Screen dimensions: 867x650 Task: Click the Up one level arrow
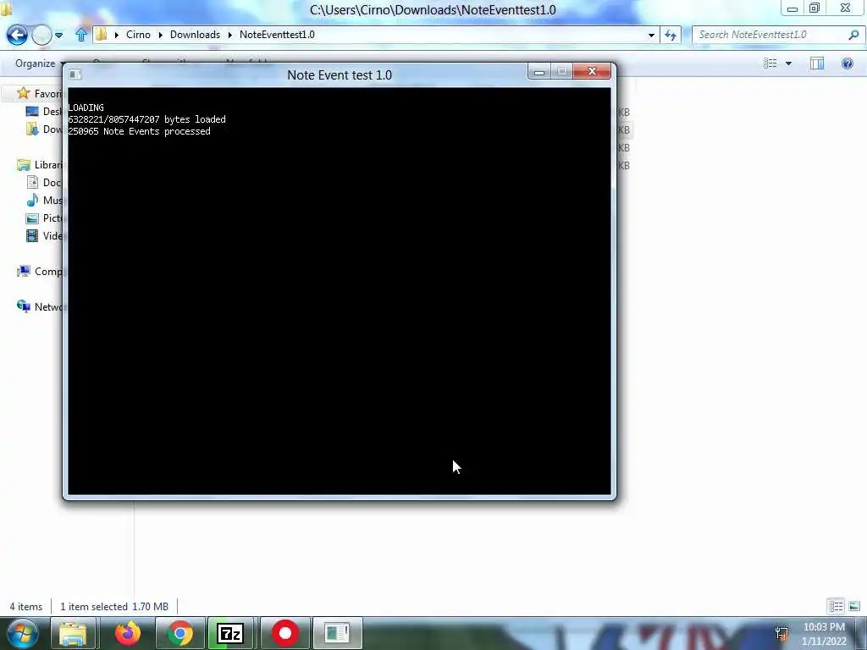coord(81,35)
